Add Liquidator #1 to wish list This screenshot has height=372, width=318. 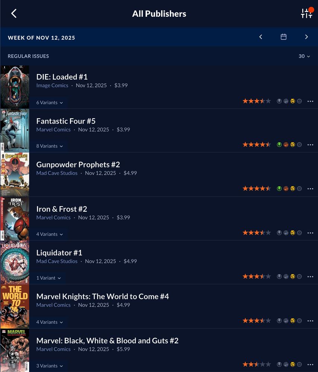(x=299, y=276)
